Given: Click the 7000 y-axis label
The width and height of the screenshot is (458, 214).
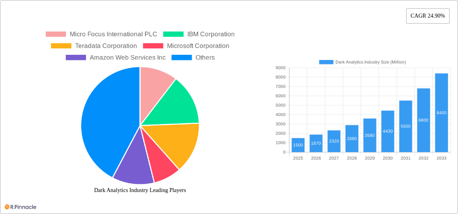Looking at the screenshot, I should (280, 87).
